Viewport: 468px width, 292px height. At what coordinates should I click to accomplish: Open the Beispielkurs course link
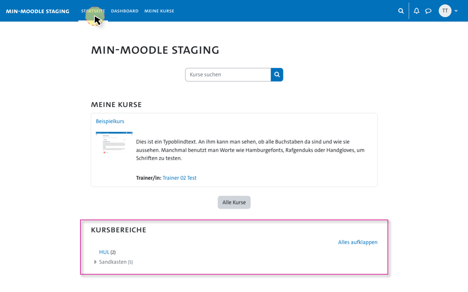[x=110, y=121]
